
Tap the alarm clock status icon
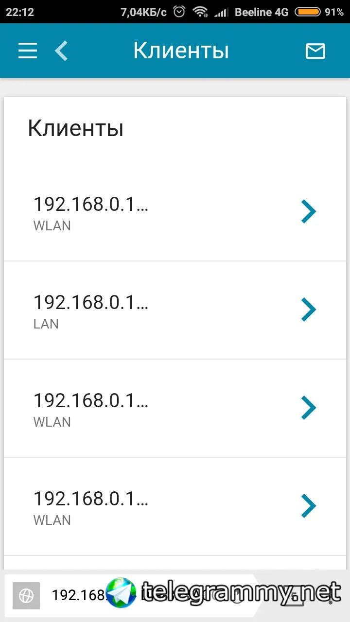tap(179, 12)
